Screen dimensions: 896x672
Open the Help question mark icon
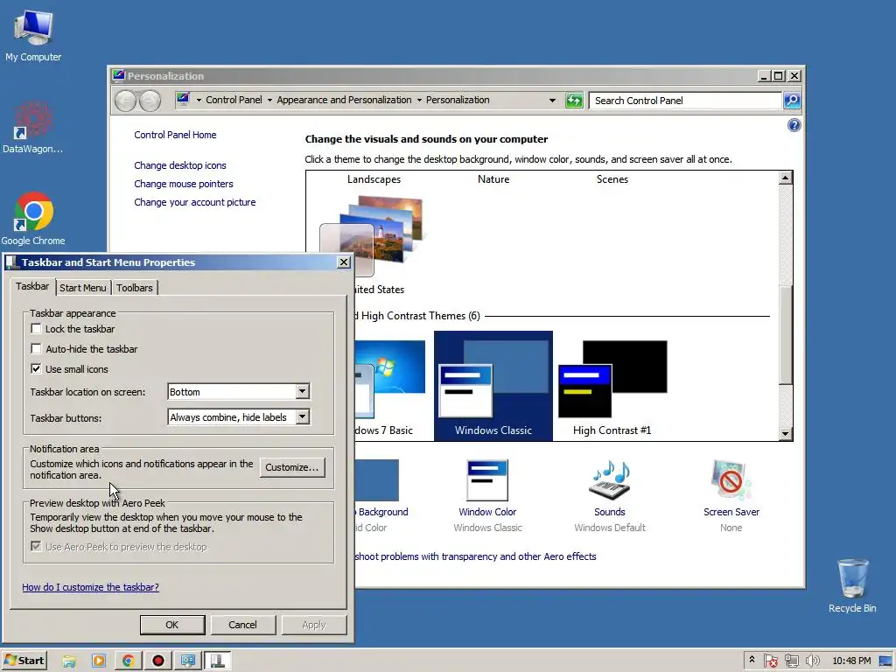pos(794,125)
